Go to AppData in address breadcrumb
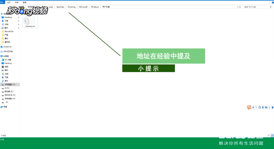 (60, 7)
